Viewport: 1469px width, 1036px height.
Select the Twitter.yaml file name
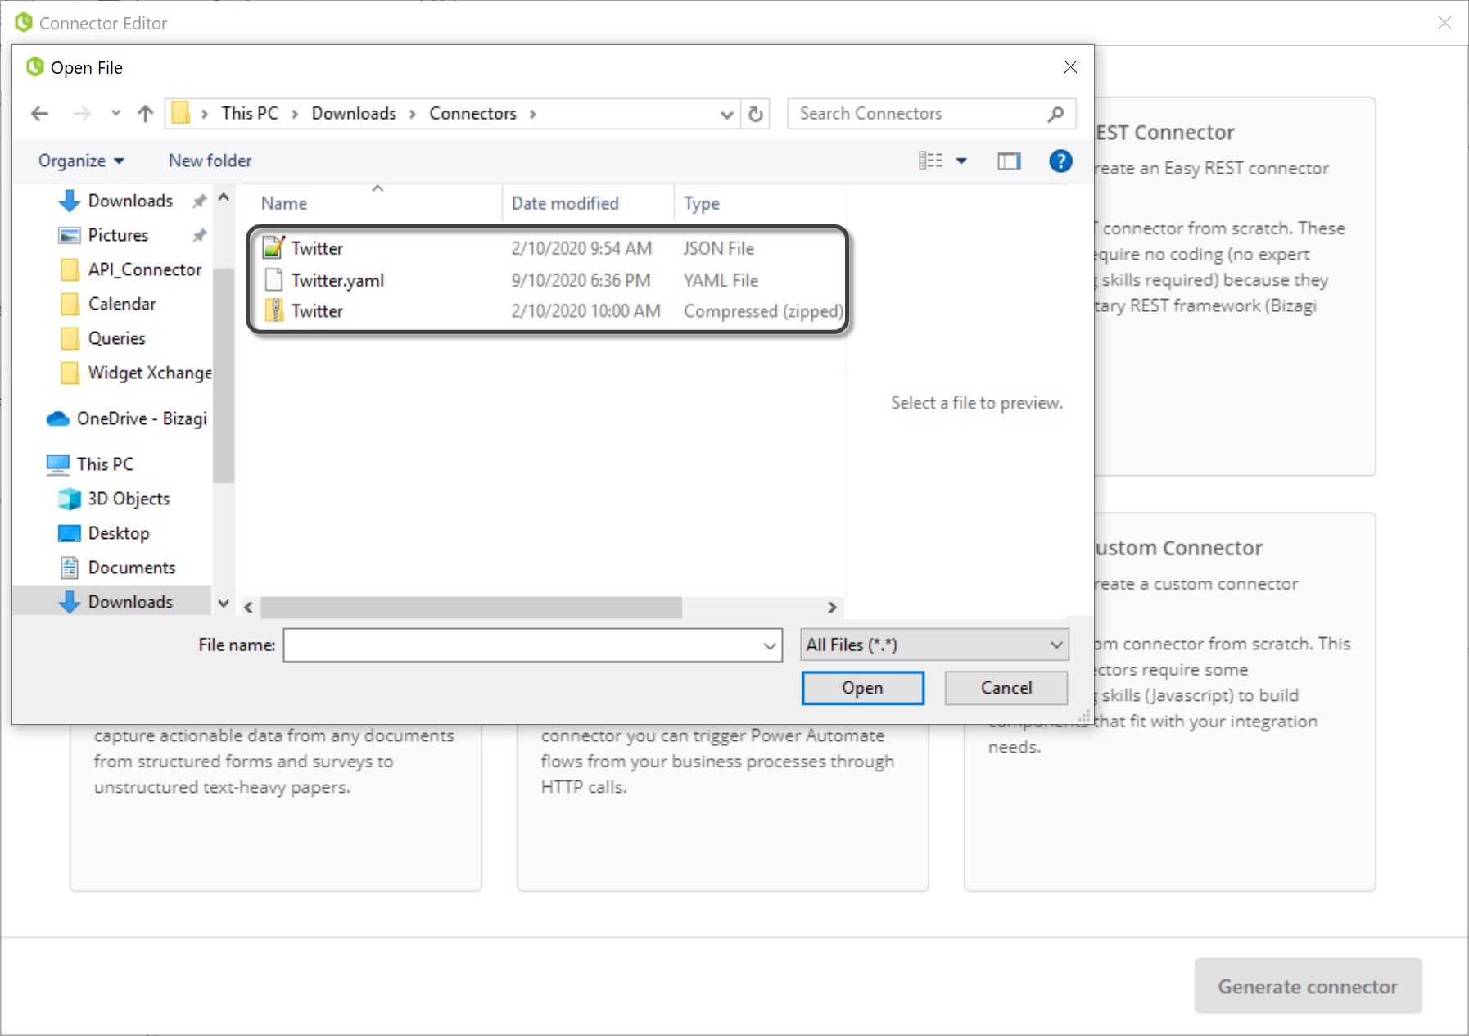click(337, 280)
